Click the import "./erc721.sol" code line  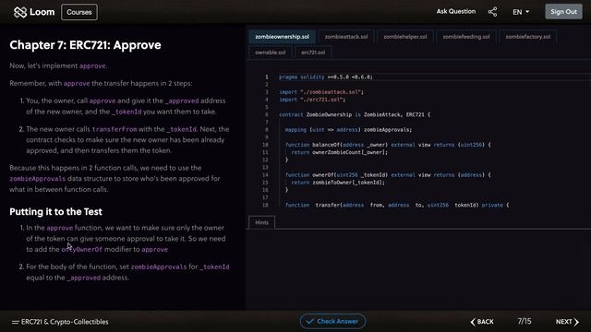[x=312, y=100]
